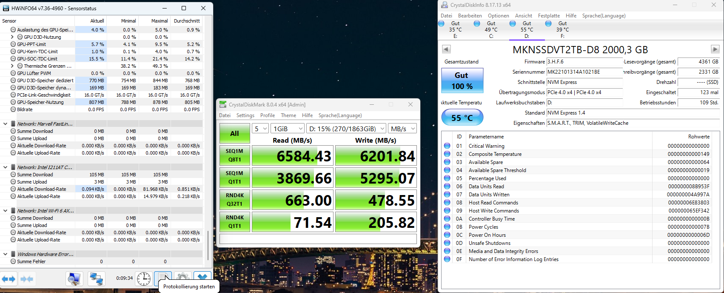Image resolution: width=724 pixels, height=293 pixels.
Task: Run RND4K Q32T1 benchmark button
Action: click(x=234, y=200)
